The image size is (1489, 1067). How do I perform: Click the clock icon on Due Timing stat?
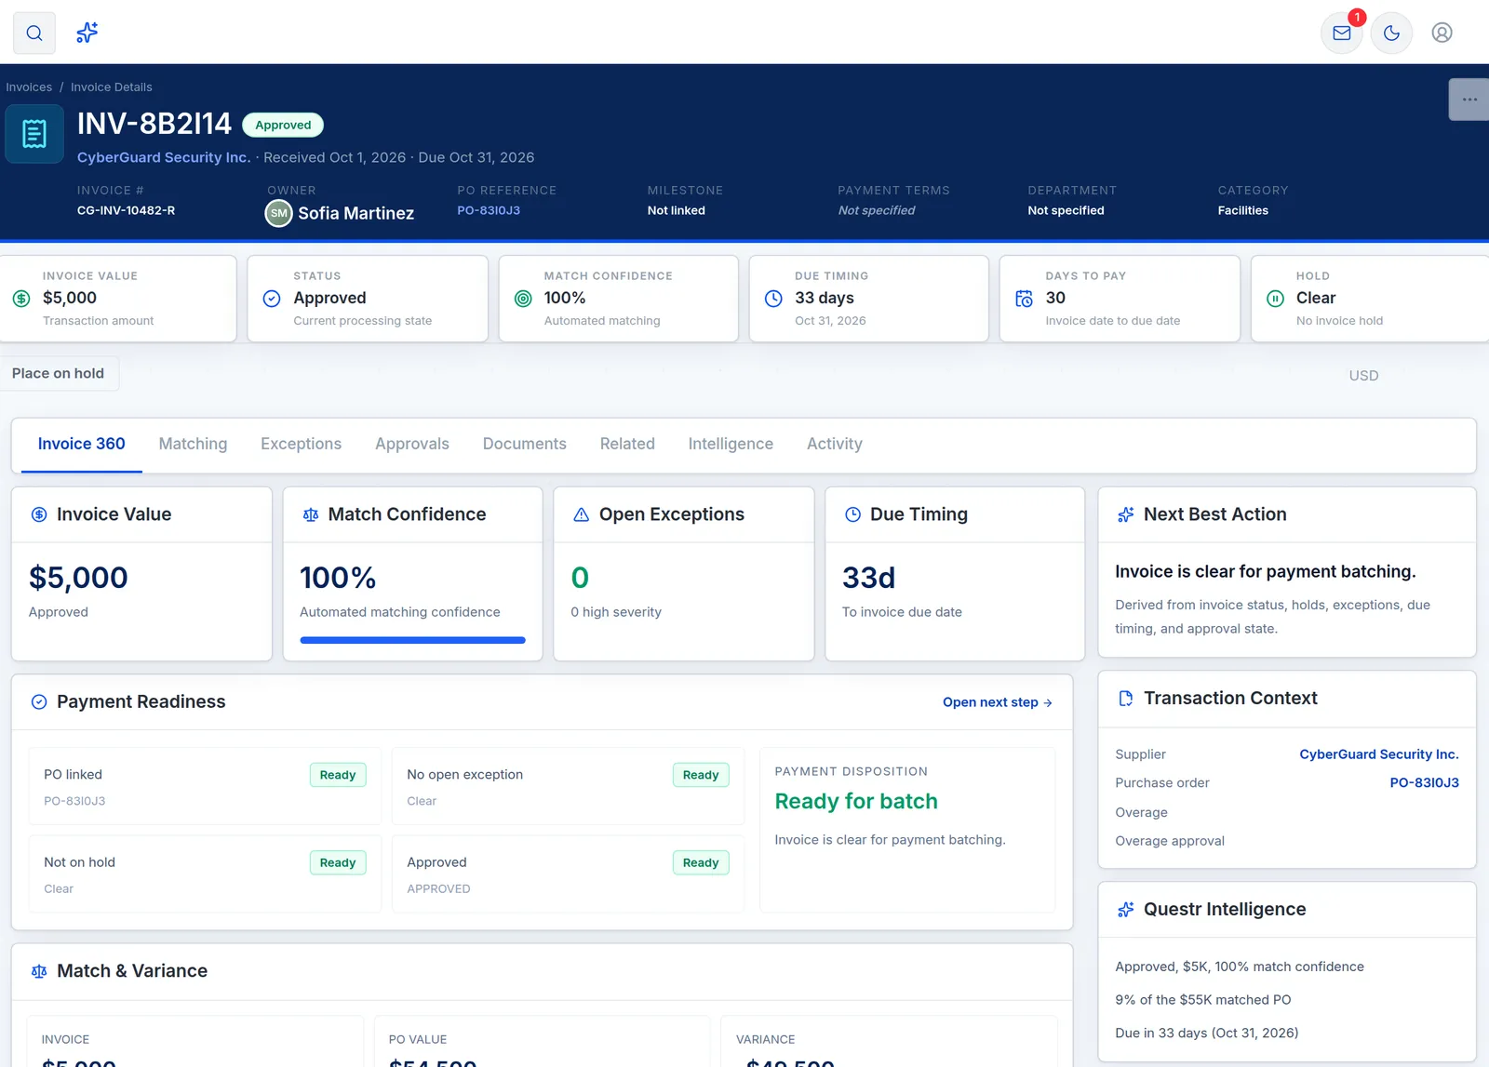pyautogui.click(x=773, y=299)
